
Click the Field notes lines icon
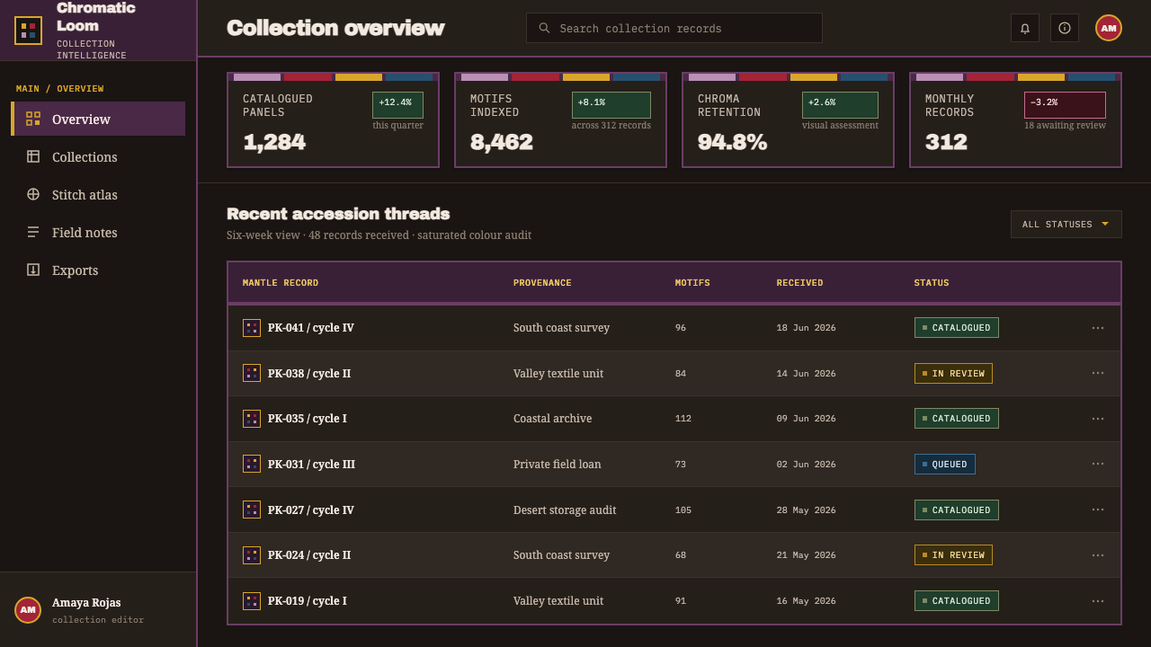(x=33, y=232)
